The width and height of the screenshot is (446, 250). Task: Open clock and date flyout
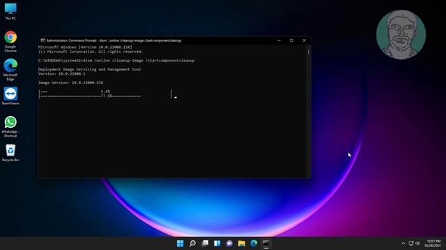(433, 244)
